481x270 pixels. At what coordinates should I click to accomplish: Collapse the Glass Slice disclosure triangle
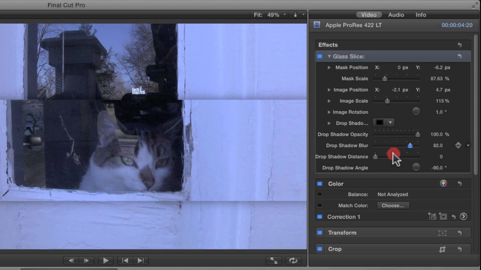click(329, 57)
